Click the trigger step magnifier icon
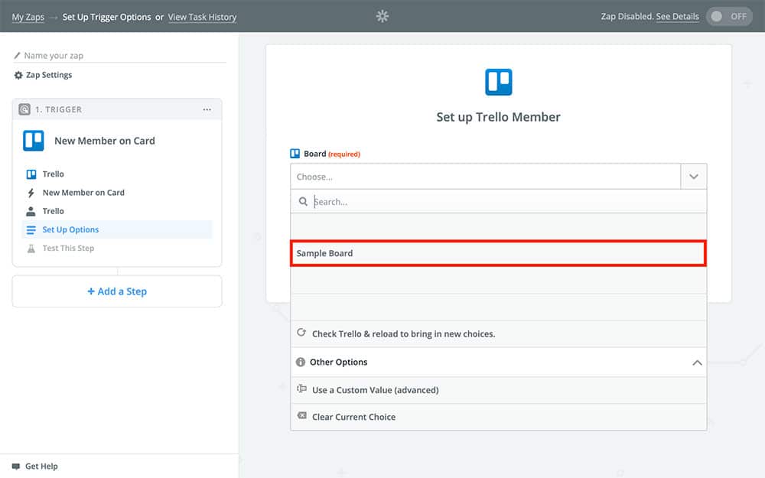Screen dimensions: 765x478 [x=24, y=109]
